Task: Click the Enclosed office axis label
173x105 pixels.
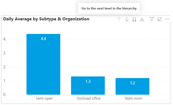Action: [89, 98]
